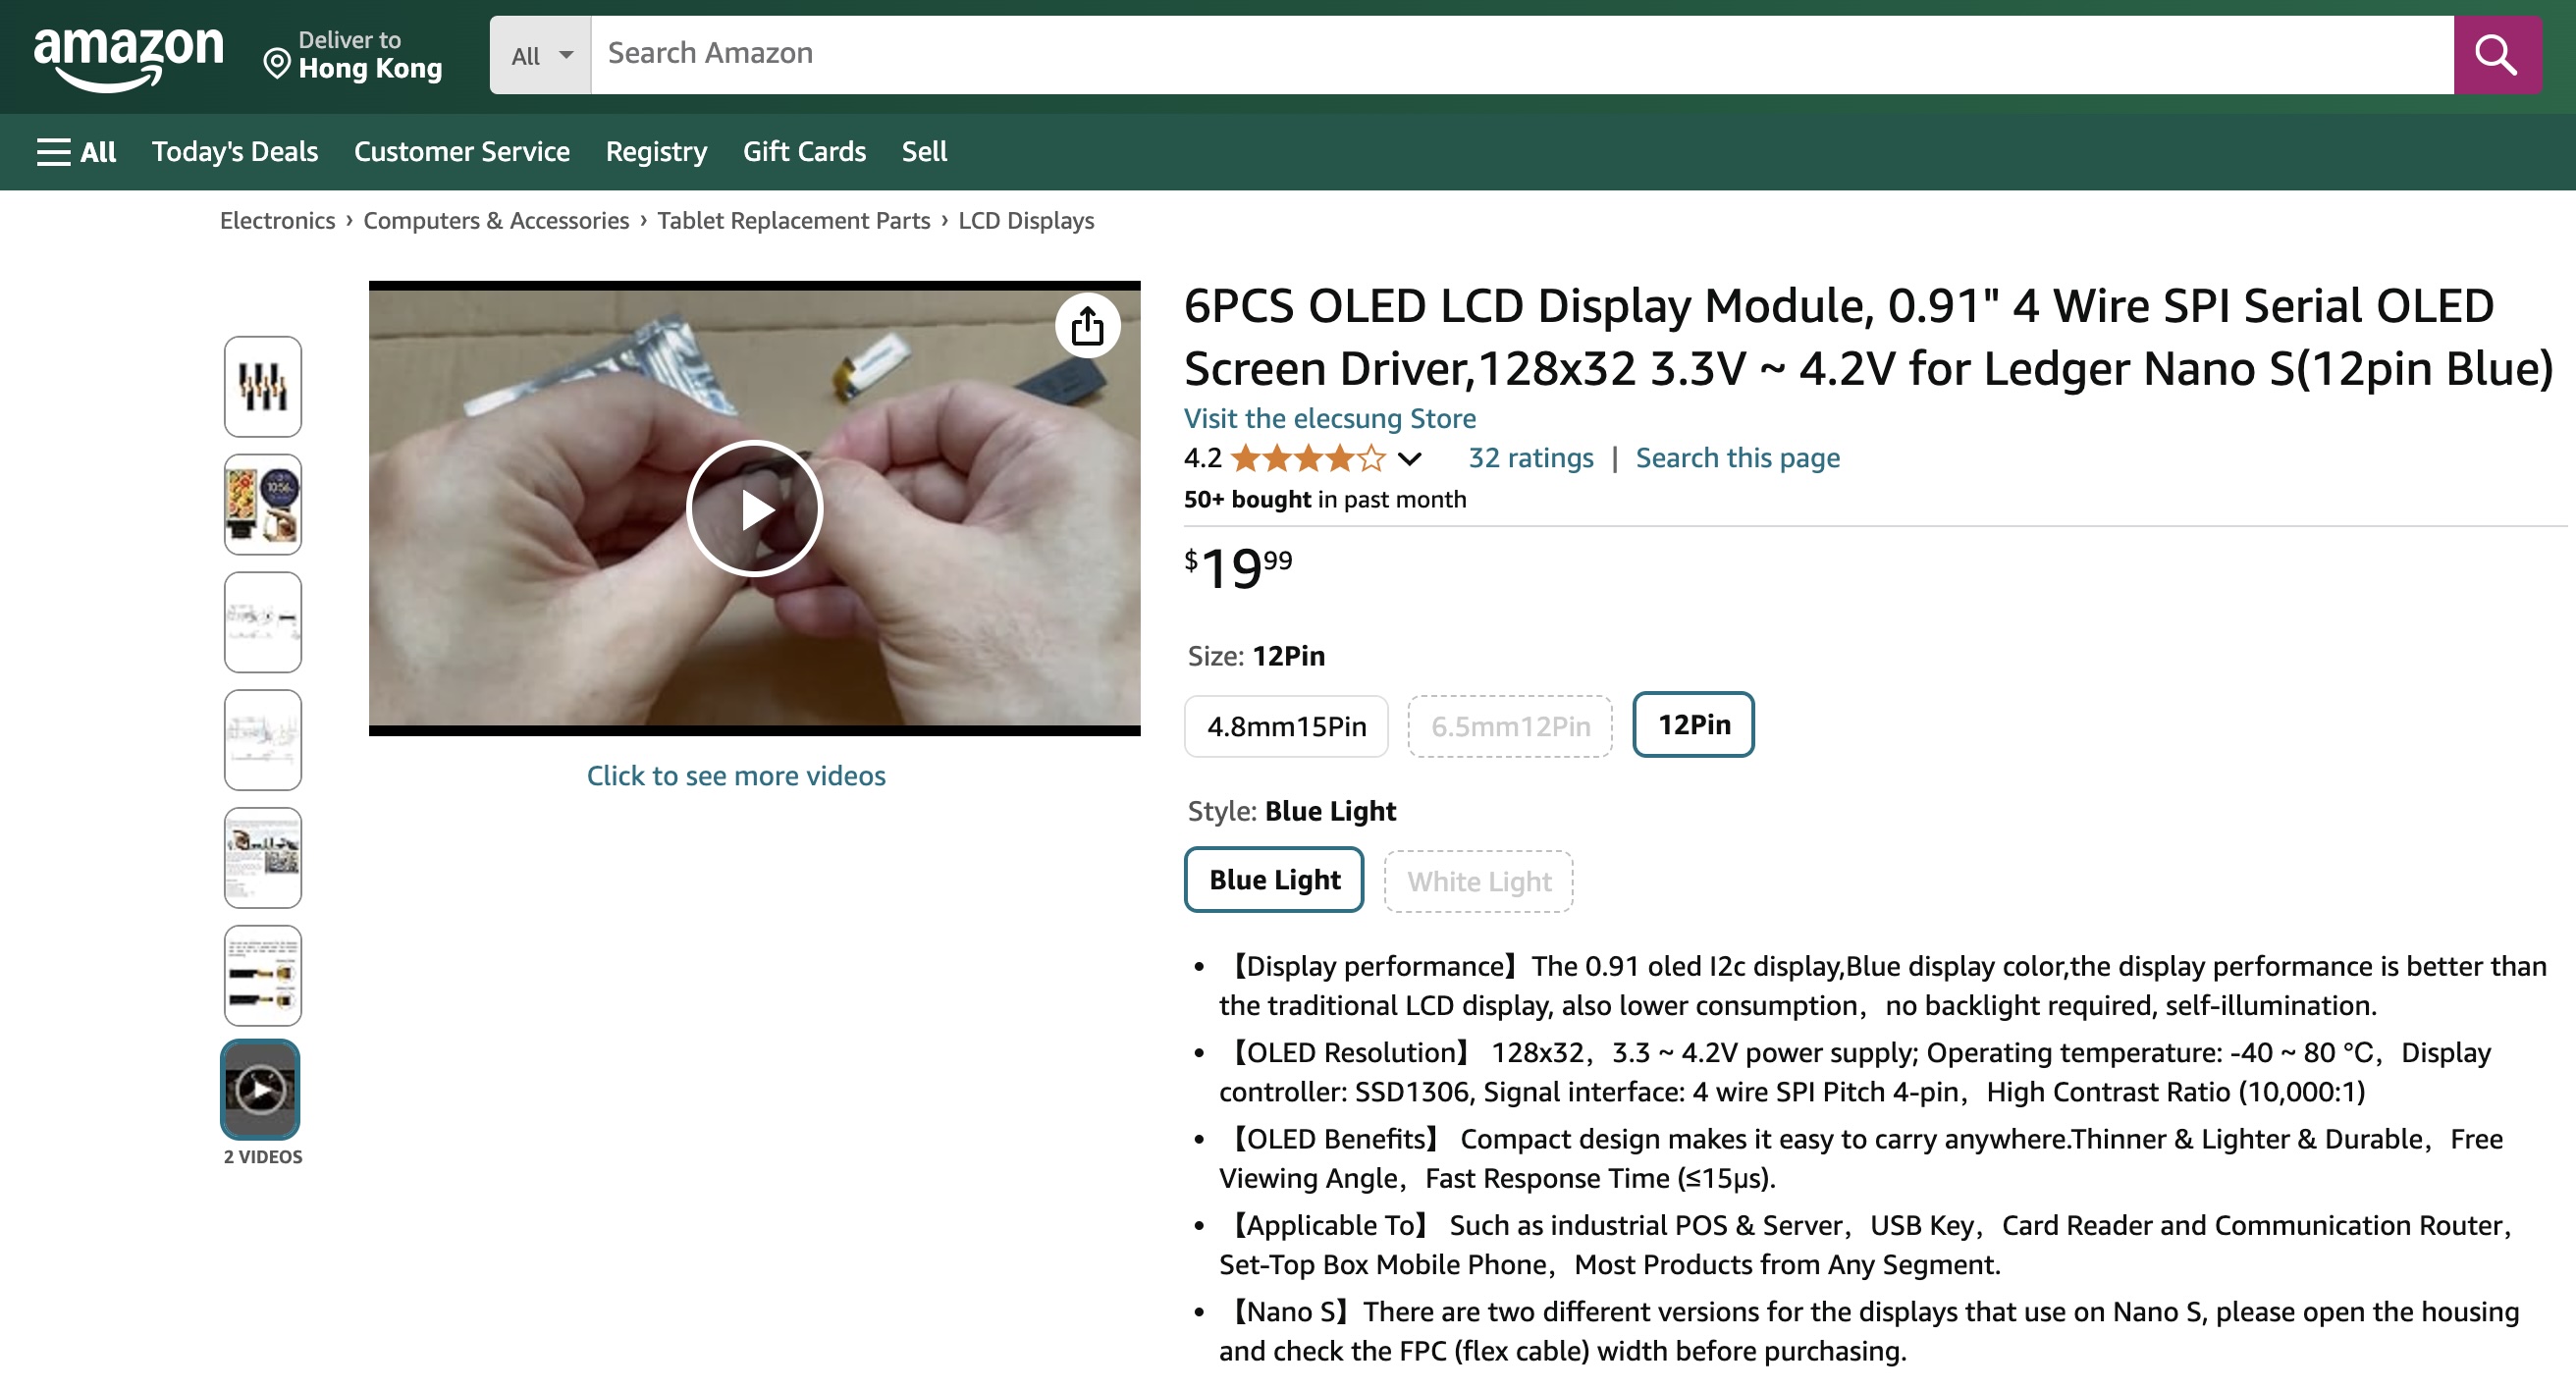Click the Amazon logo
Viewport: 2576px width, 1390px height.
(128, 58)
